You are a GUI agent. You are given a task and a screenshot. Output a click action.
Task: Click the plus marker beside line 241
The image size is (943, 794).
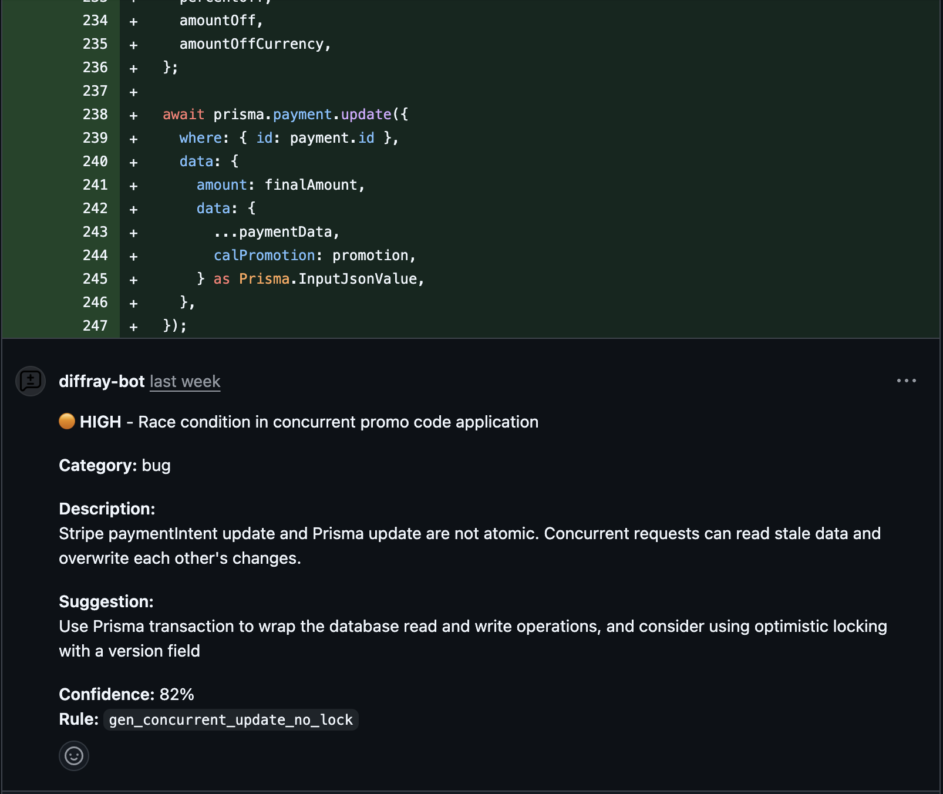click(133, 185)
